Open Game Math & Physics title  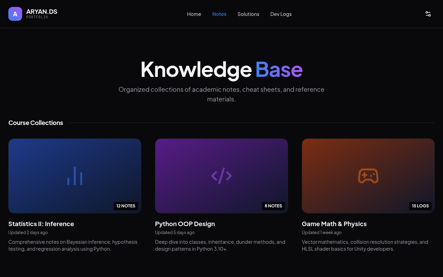point(334,224)
